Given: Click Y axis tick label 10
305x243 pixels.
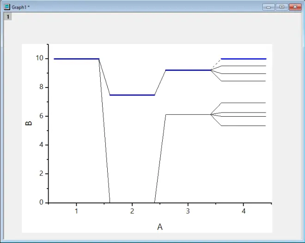Looking at the screenshot, I should (x=39, y=58).
